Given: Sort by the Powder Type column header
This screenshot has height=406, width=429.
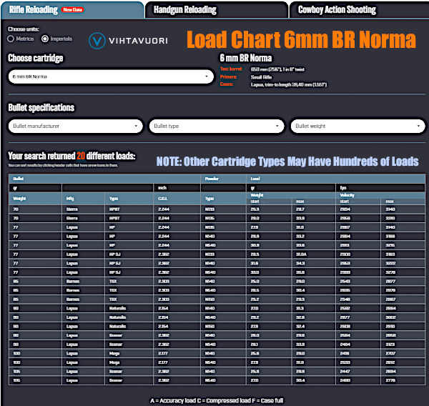Looking at the screenshot, I should [224, 199].
